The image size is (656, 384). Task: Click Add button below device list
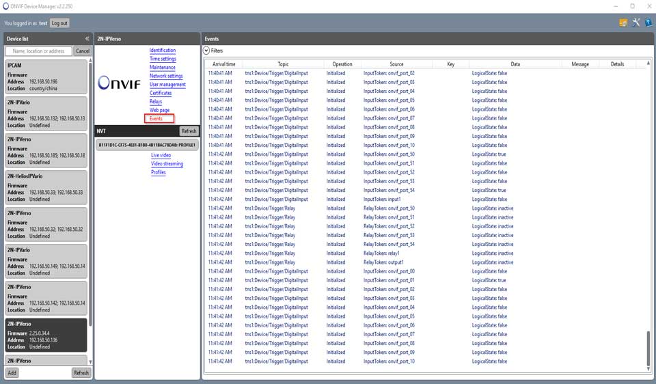point(12,372)
